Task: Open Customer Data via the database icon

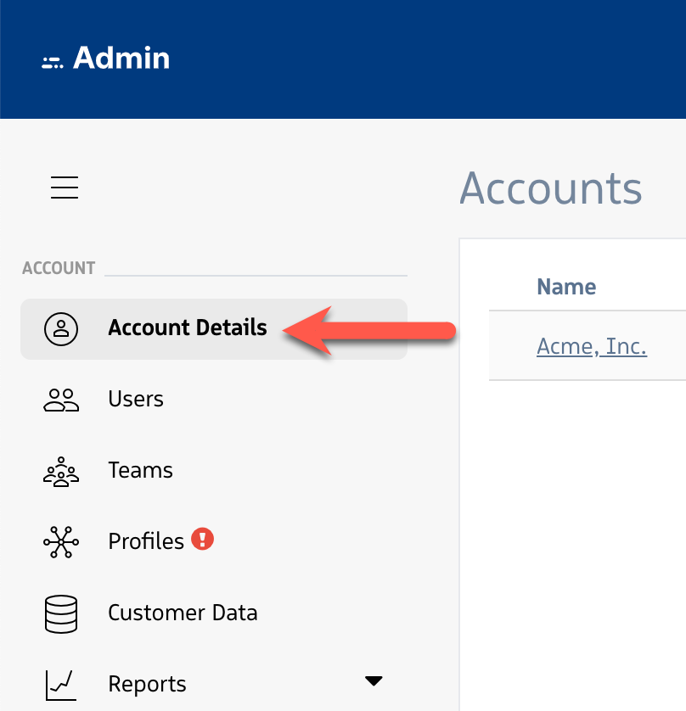Action: (x=59, y=613)
